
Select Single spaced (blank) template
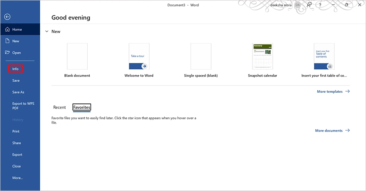201,56
